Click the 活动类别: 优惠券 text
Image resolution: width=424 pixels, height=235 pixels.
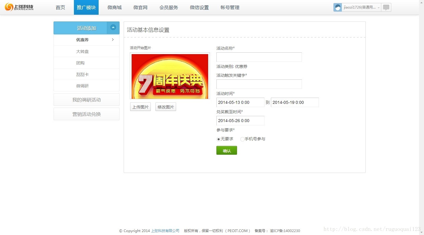click(232, 66)
